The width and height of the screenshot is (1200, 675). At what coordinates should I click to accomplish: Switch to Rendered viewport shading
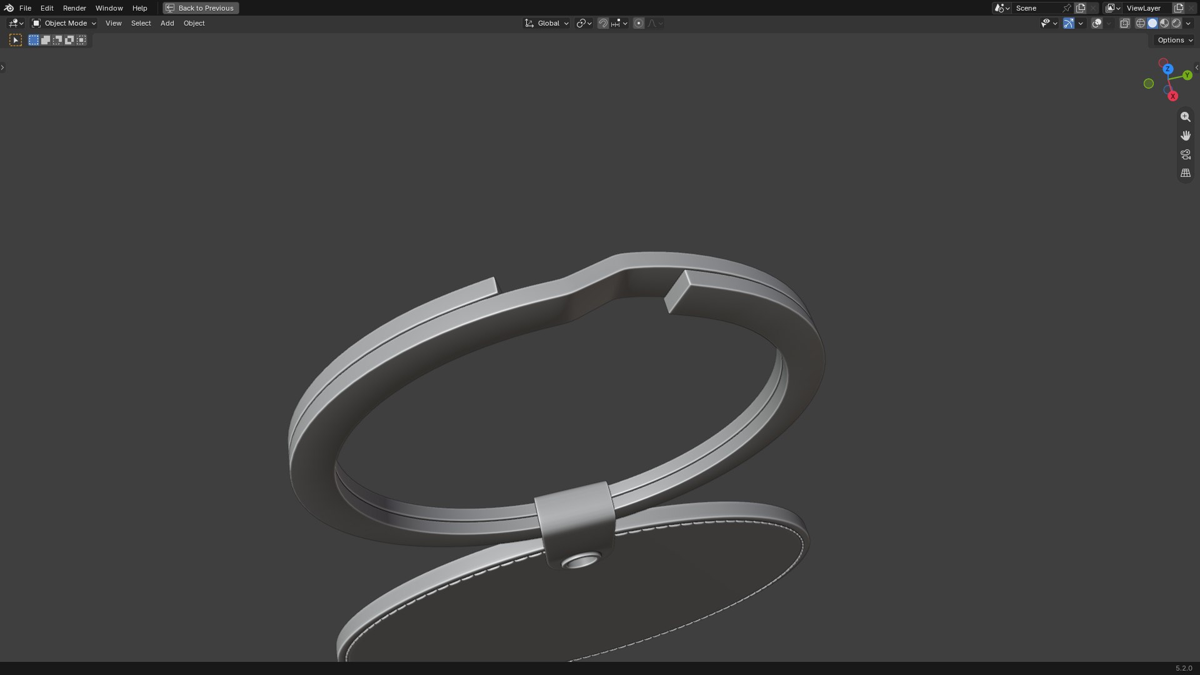point(1176,23)
